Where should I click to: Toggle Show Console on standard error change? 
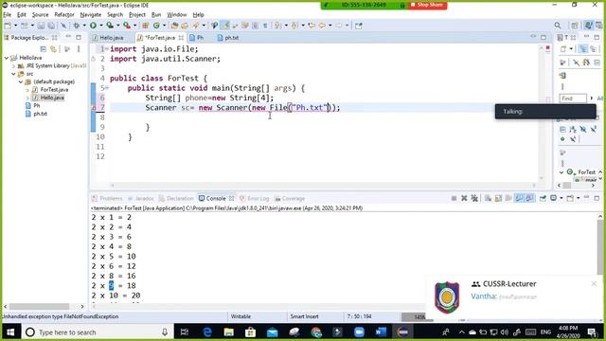point(529,198)
